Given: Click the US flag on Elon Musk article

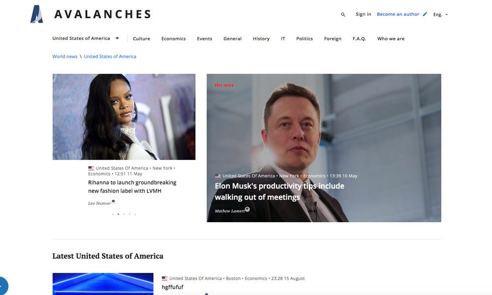Looking at the screenshot, I should point(218,176).
